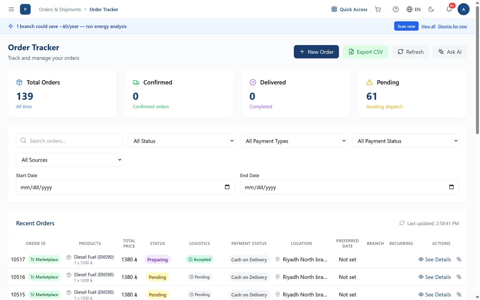Screen dimensions: 480x300
Task: Open the All Sources dropdown
Action: (x=69, y=160)
